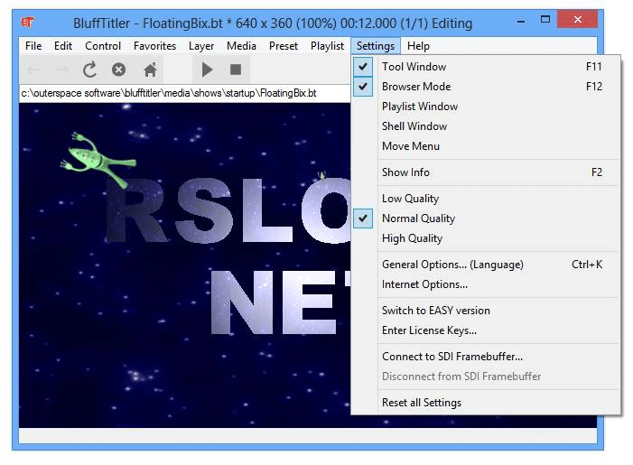This screenshot has height=465, width=633.
Task: Choose Switch to EASY version
Action: [x=486, y=311]
